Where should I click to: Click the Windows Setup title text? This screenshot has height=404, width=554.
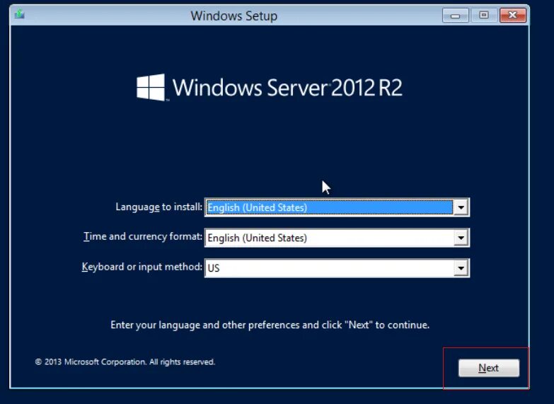(234, 16)
